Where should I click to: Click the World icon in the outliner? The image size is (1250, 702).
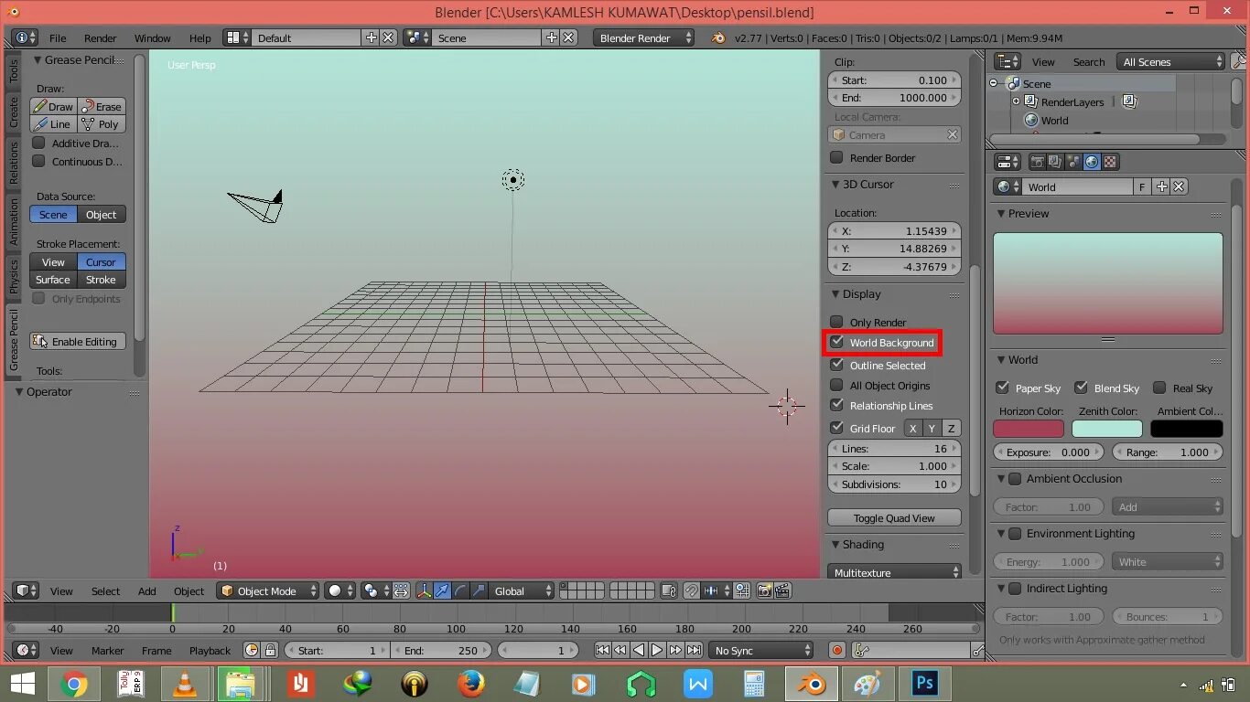[1031, 120]
